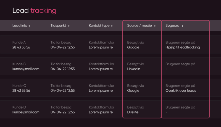The height and width of the screenshot is (127, 221).
Task: Click Kontaktformular label in Kunde C row
Action: coord(101,86)
